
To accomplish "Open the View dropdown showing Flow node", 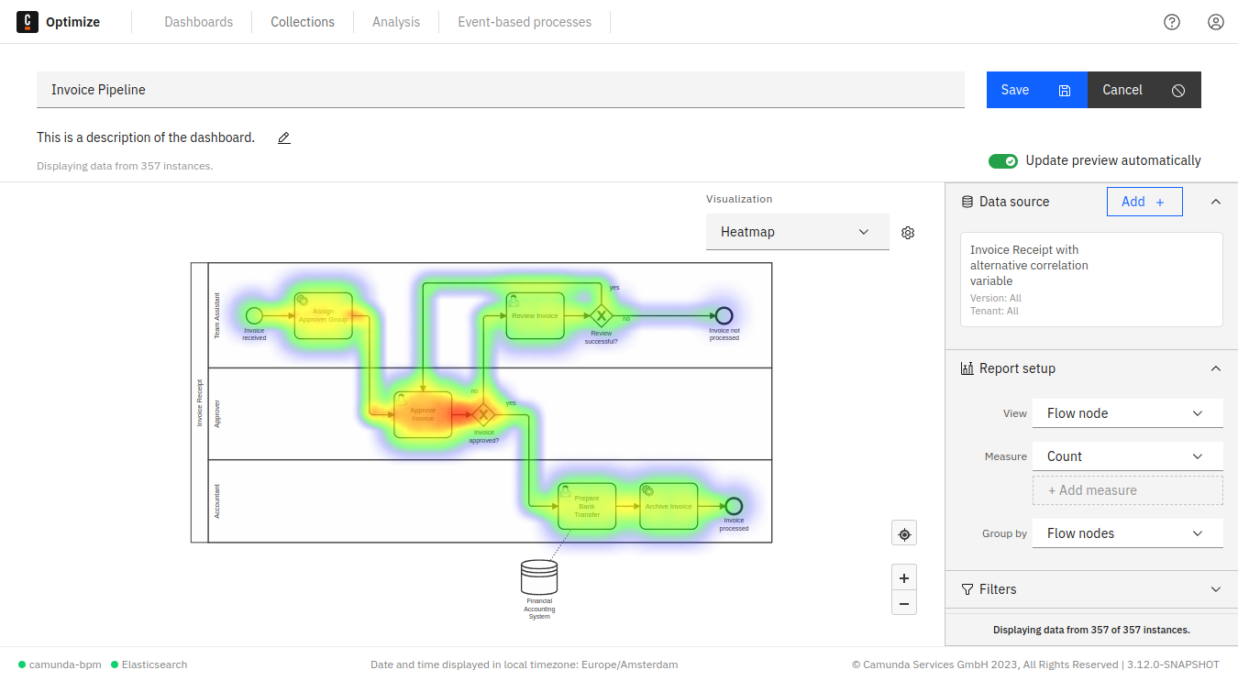I will pyautogui.click(x=1127, y=412).
